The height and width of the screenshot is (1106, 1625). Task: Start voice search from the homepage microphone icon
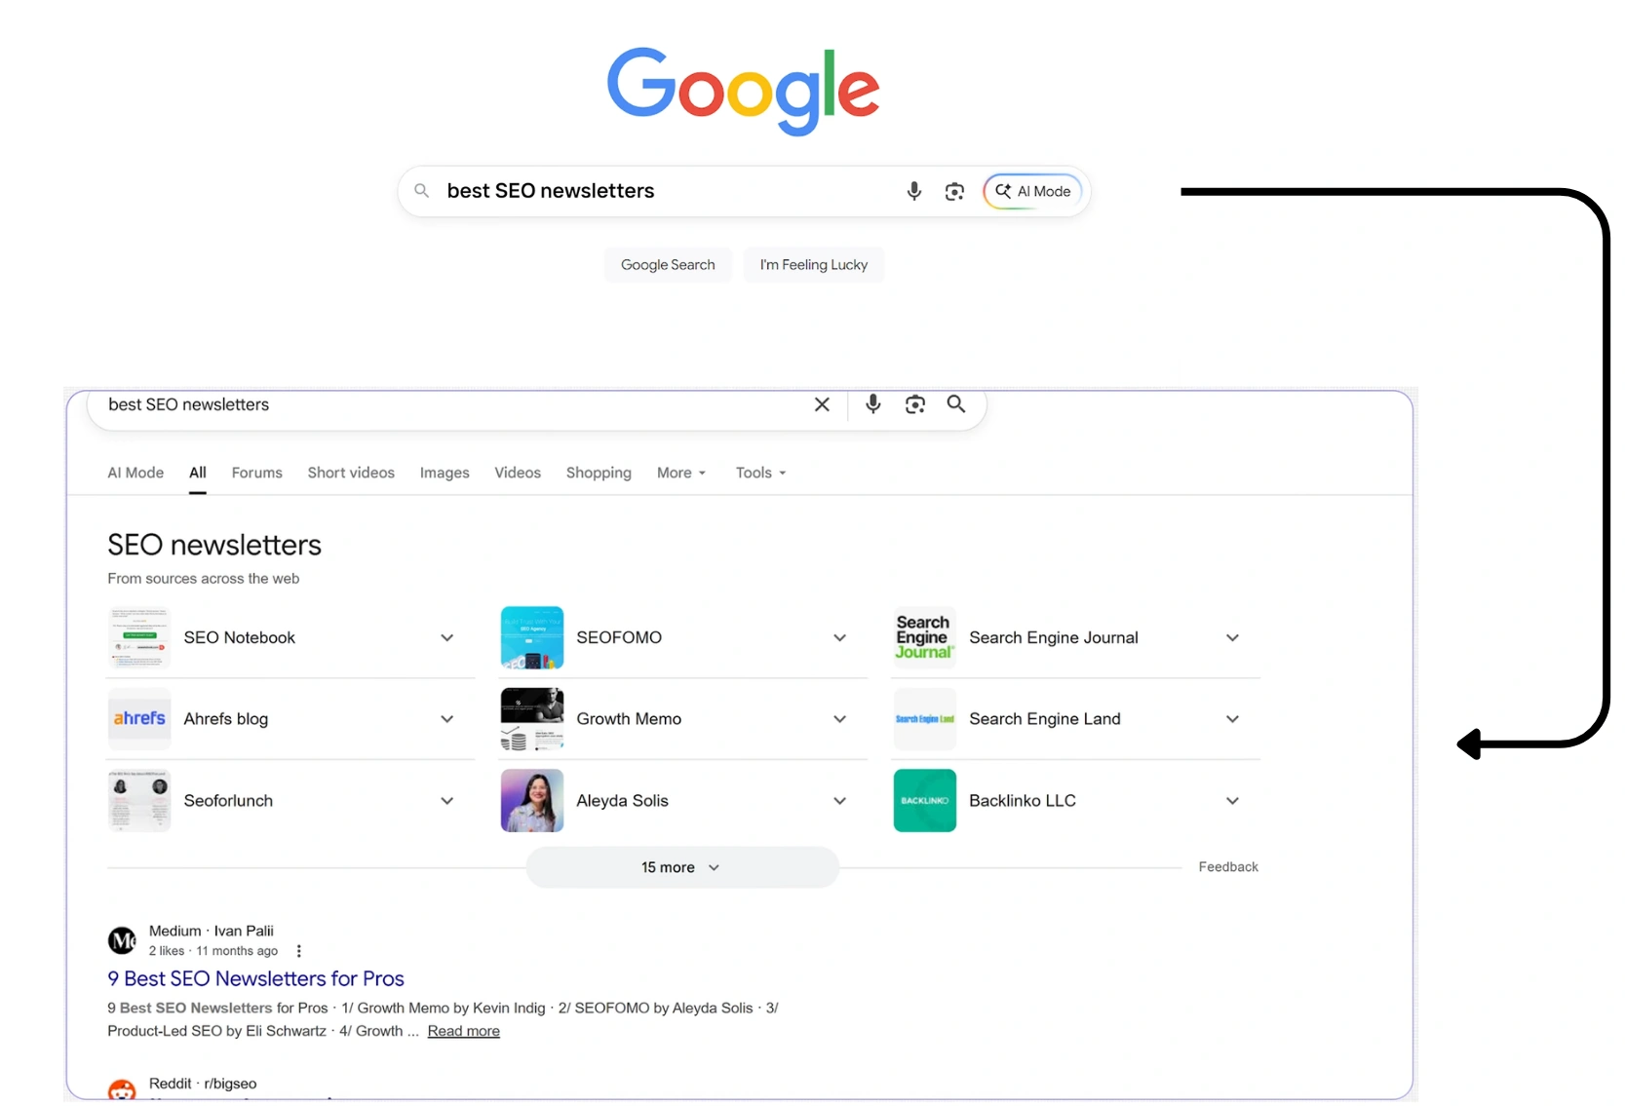(914, 191)
